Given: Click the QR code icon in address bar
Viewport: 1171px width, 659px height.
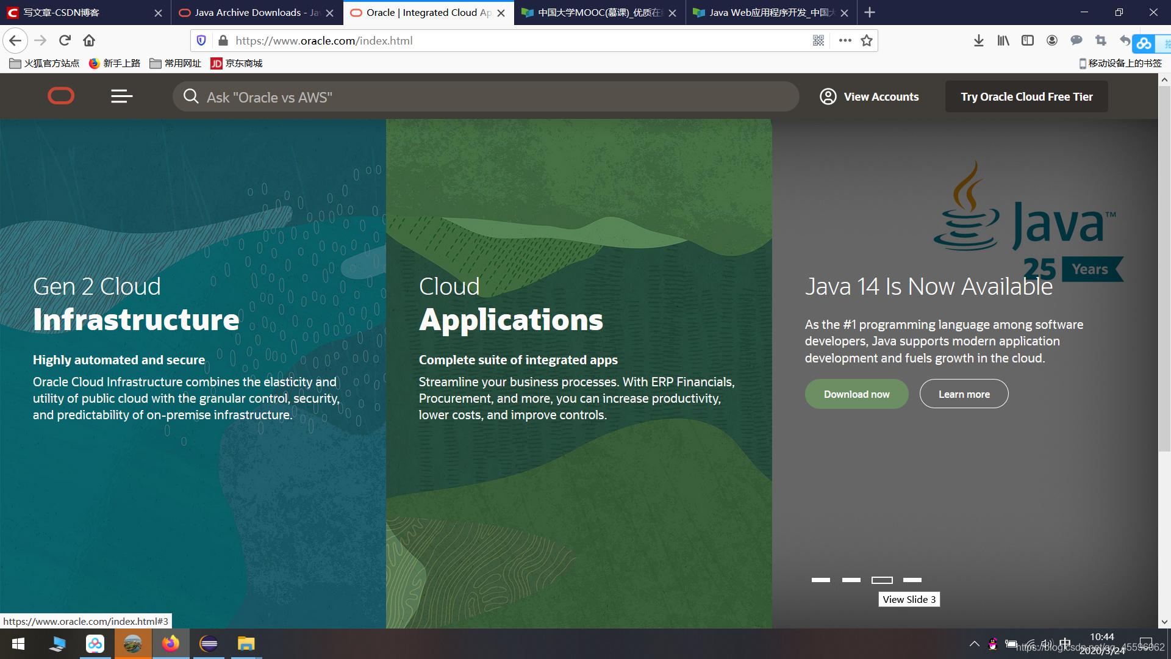Looking at the screenshot, I should pyautogui.click(x=818, y=41).
